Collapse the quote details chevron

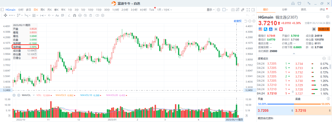point(294,54)
